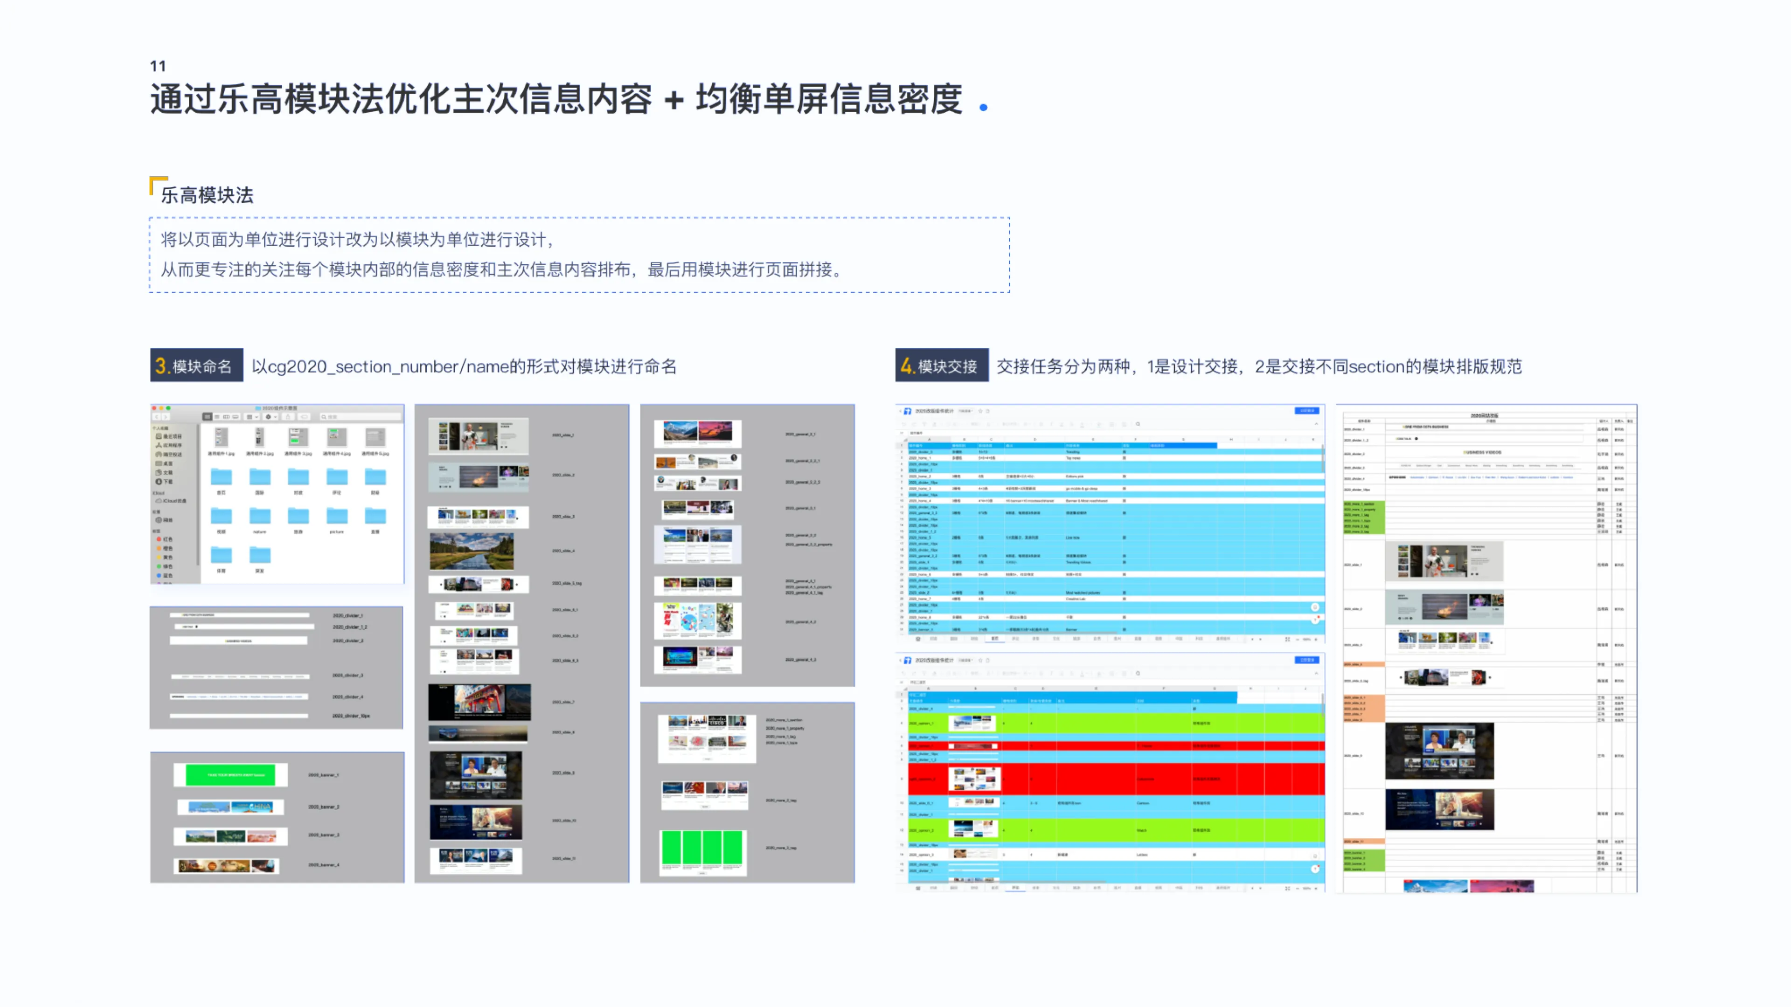Click the 4.模块交接 section label
The width and height of the screenshot is (1791, 1007).
click(941, 366)
